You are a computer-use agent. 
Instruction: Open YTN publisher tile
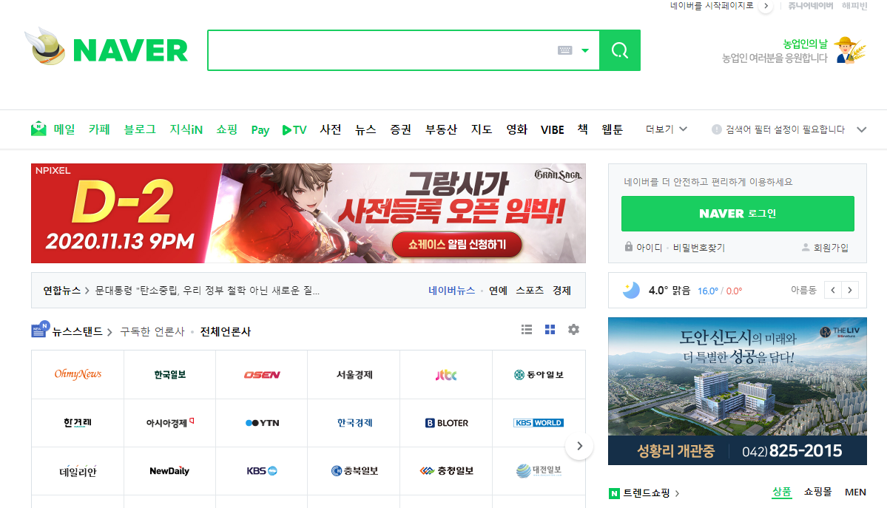pyautogui.click(x=262, y=422)
